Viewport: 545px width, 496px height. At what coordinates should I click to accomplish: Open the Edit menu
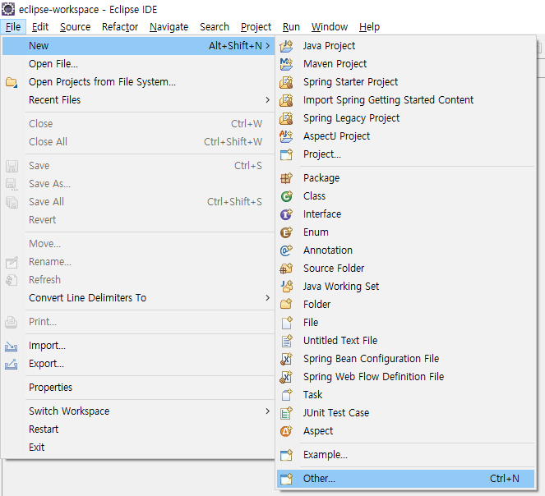coord(40,27)
